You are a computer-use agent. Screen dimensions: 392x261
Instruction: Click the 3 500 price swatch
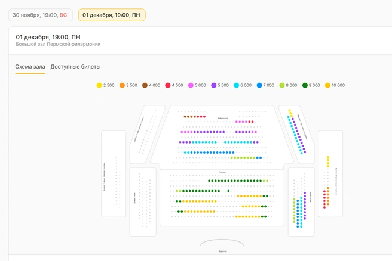(x=122, y=86)
